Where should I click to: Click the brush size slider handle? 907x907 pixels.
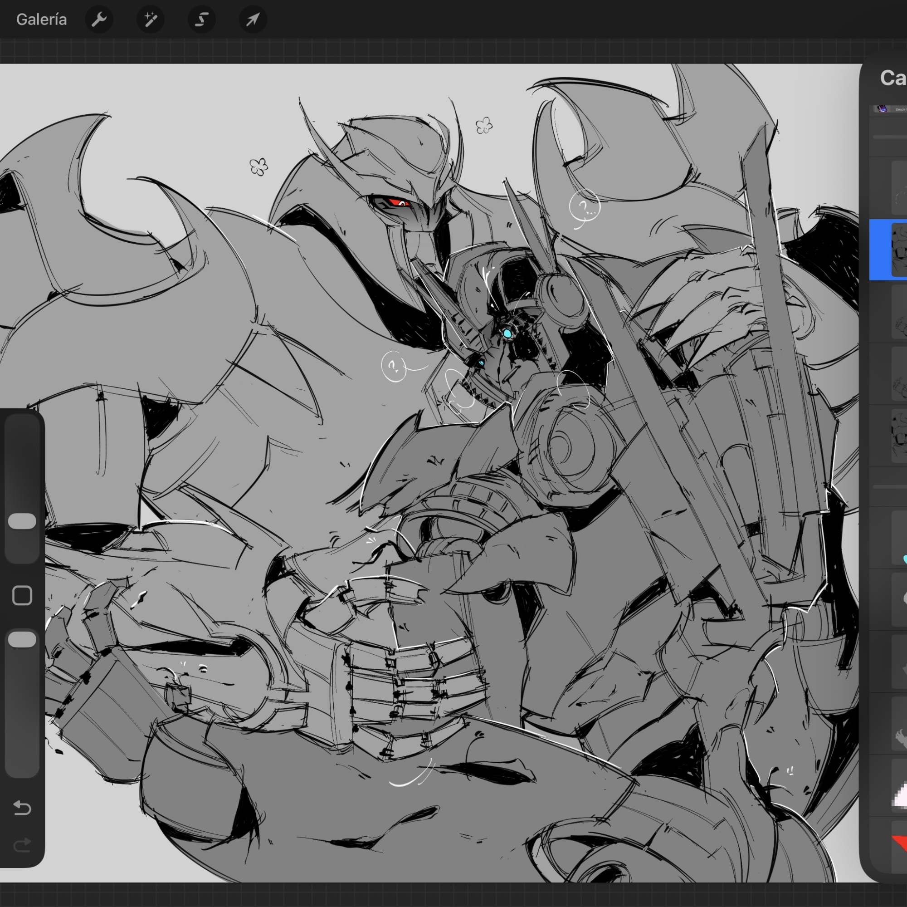coord(22,521)
